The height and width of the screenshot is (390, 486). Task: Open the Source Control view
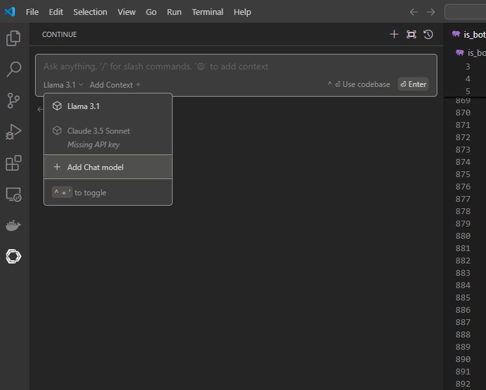(x=14, y=101)
